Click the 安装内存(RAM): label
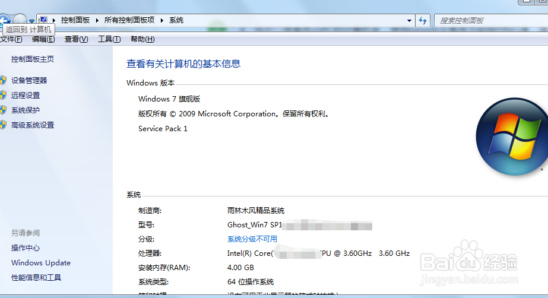This screenshot has height=298, width=548. (164, 268)
